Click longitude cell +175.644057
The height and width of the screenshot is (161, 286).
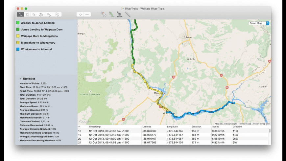pos(175,139)
